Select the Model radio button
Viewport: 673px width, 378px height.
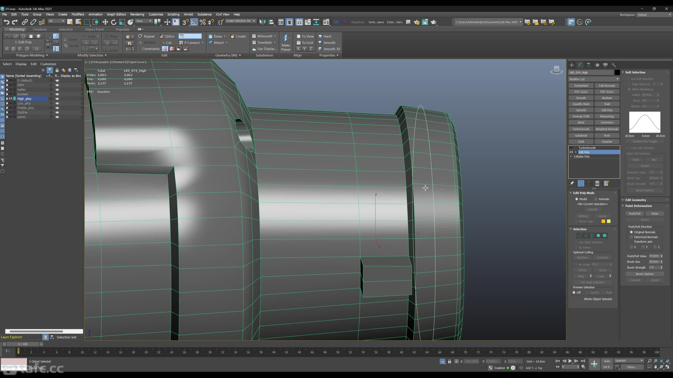pyautogui.click(x=577, y=199)
